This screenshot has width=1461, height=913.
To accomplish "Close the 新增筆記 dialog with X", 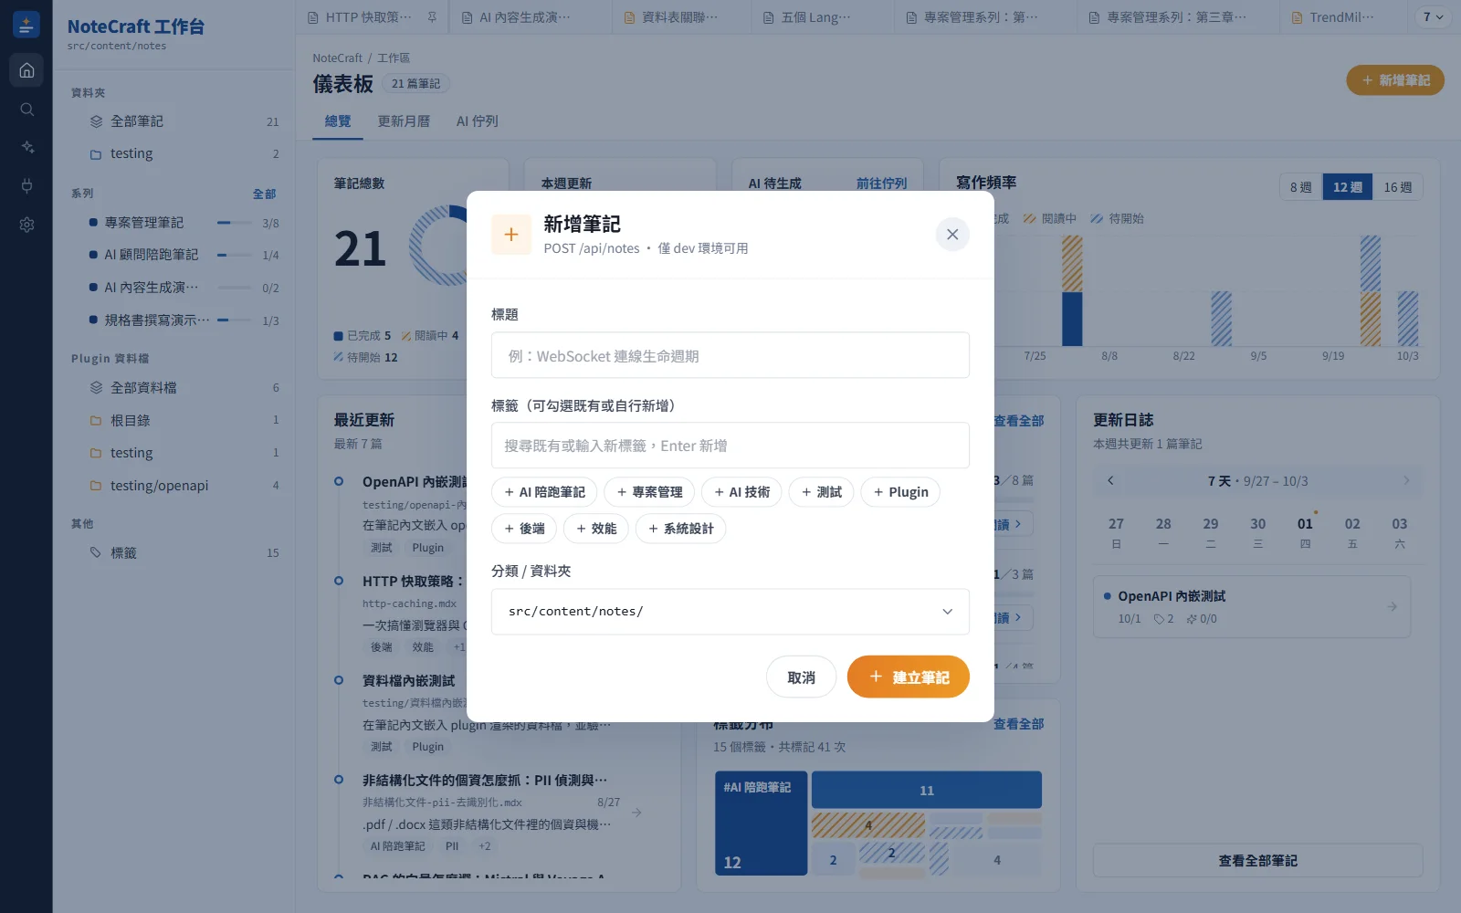I will (x=952, y=235).
